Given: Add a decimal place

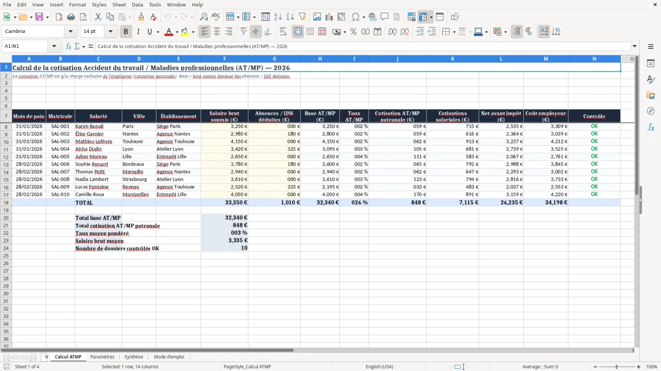Looking at the screenshot, I should pyautogui.click(x=393, y=32).
